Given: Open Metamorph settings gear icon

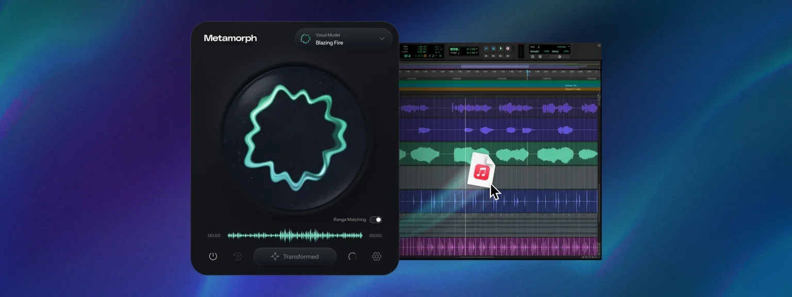Looking at the screenshot, I should [x=376, y=256].
